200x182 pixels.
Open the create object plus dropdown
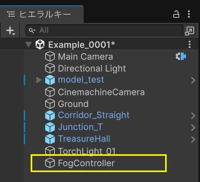pos(11,31)
